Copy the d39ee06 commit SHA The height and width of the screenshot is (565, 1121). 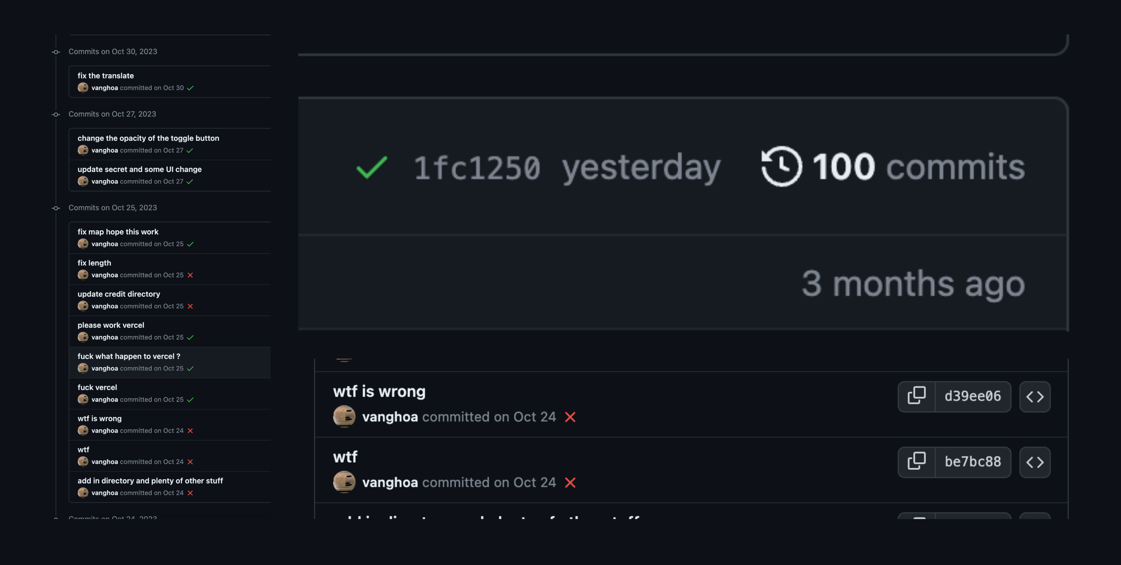[917, 396]
